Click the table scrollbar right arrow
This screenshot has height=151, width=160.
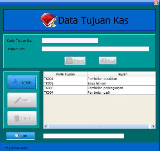[x=153, y=126]
